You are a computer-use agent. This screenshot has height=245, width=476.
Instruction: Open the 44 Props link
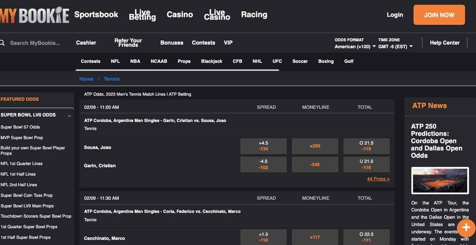[x=378, y=179]
